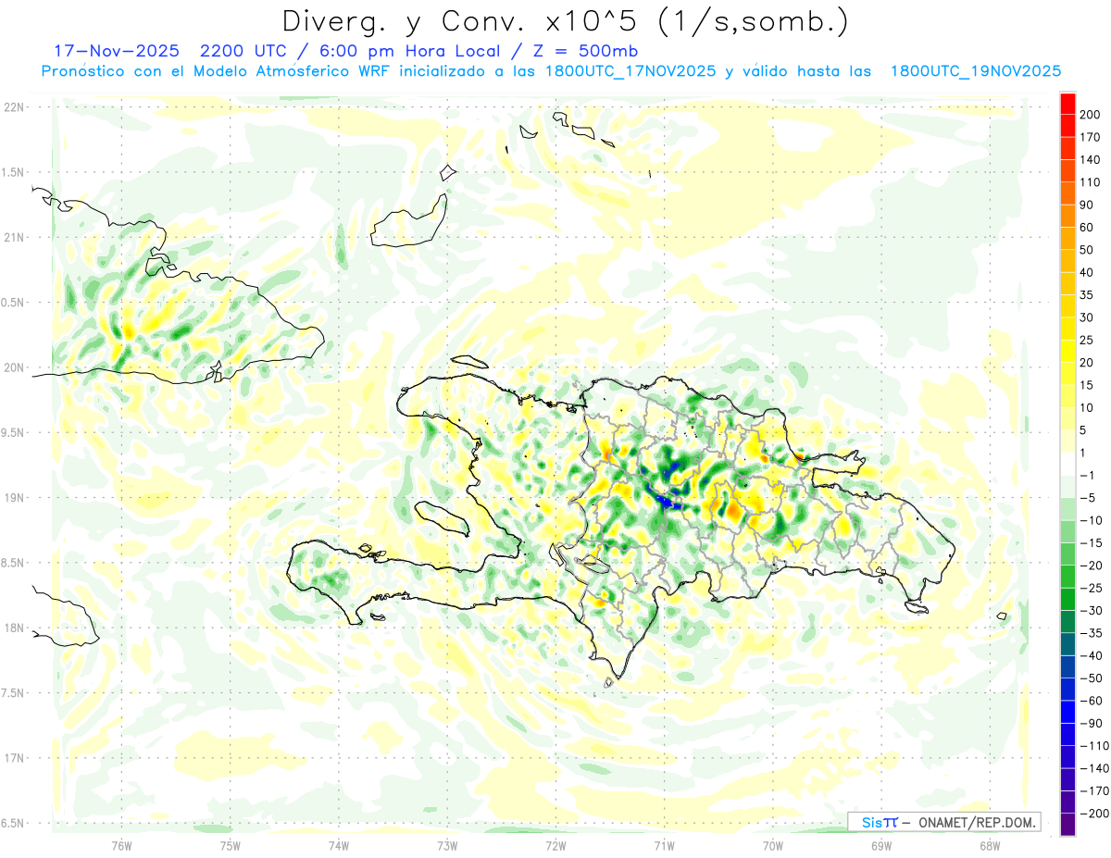Click the '74W' longitude label

[338, 846]
